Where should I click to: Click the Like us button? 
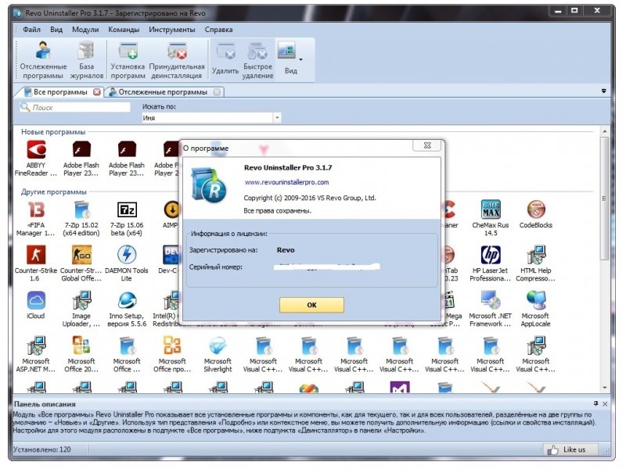pos(570,449)
